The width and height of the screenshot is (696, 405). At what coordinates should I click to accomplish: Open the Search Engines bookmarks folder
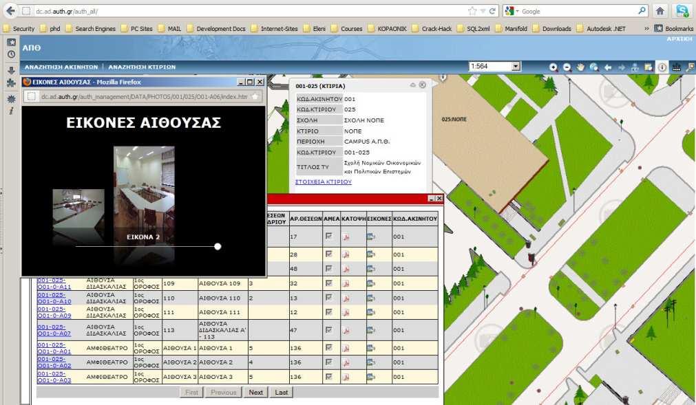pos(91,29)
